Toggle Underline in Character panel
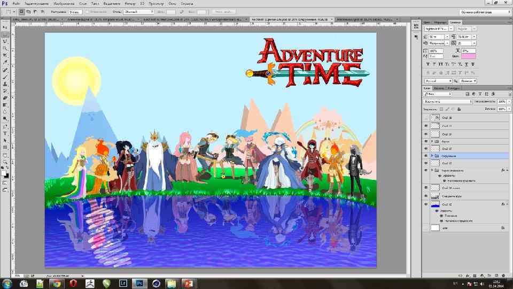Image resolution: width=513 pixels, height=289 pixels. pyautogui.click(x=467, y=64)
